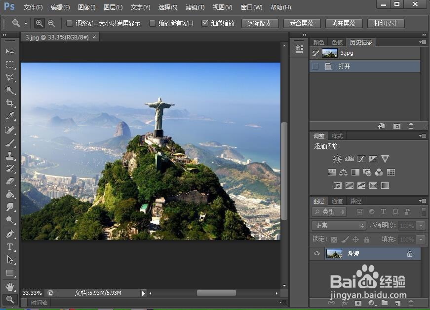
Task: Open the opacity slider dropdown
Action: 421,226
